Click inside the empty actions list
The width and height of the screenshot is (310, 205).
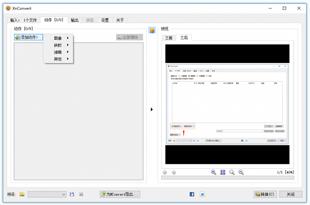click(79, 112)
